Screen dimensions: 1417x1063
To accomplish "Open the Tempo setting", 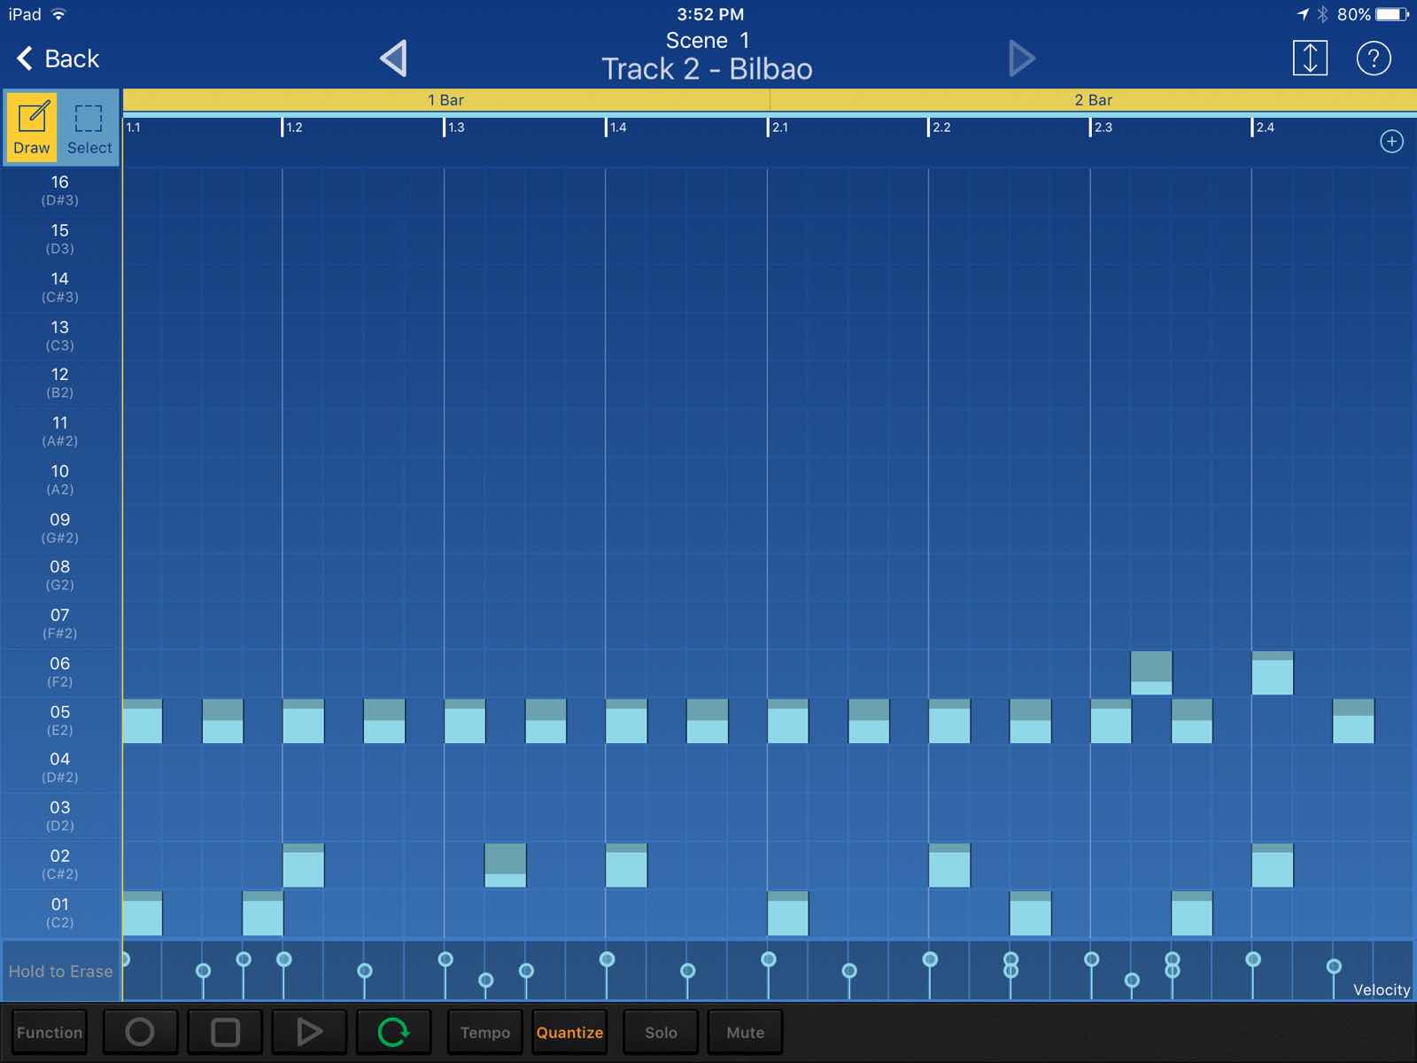I will [x=485, y=1032].
